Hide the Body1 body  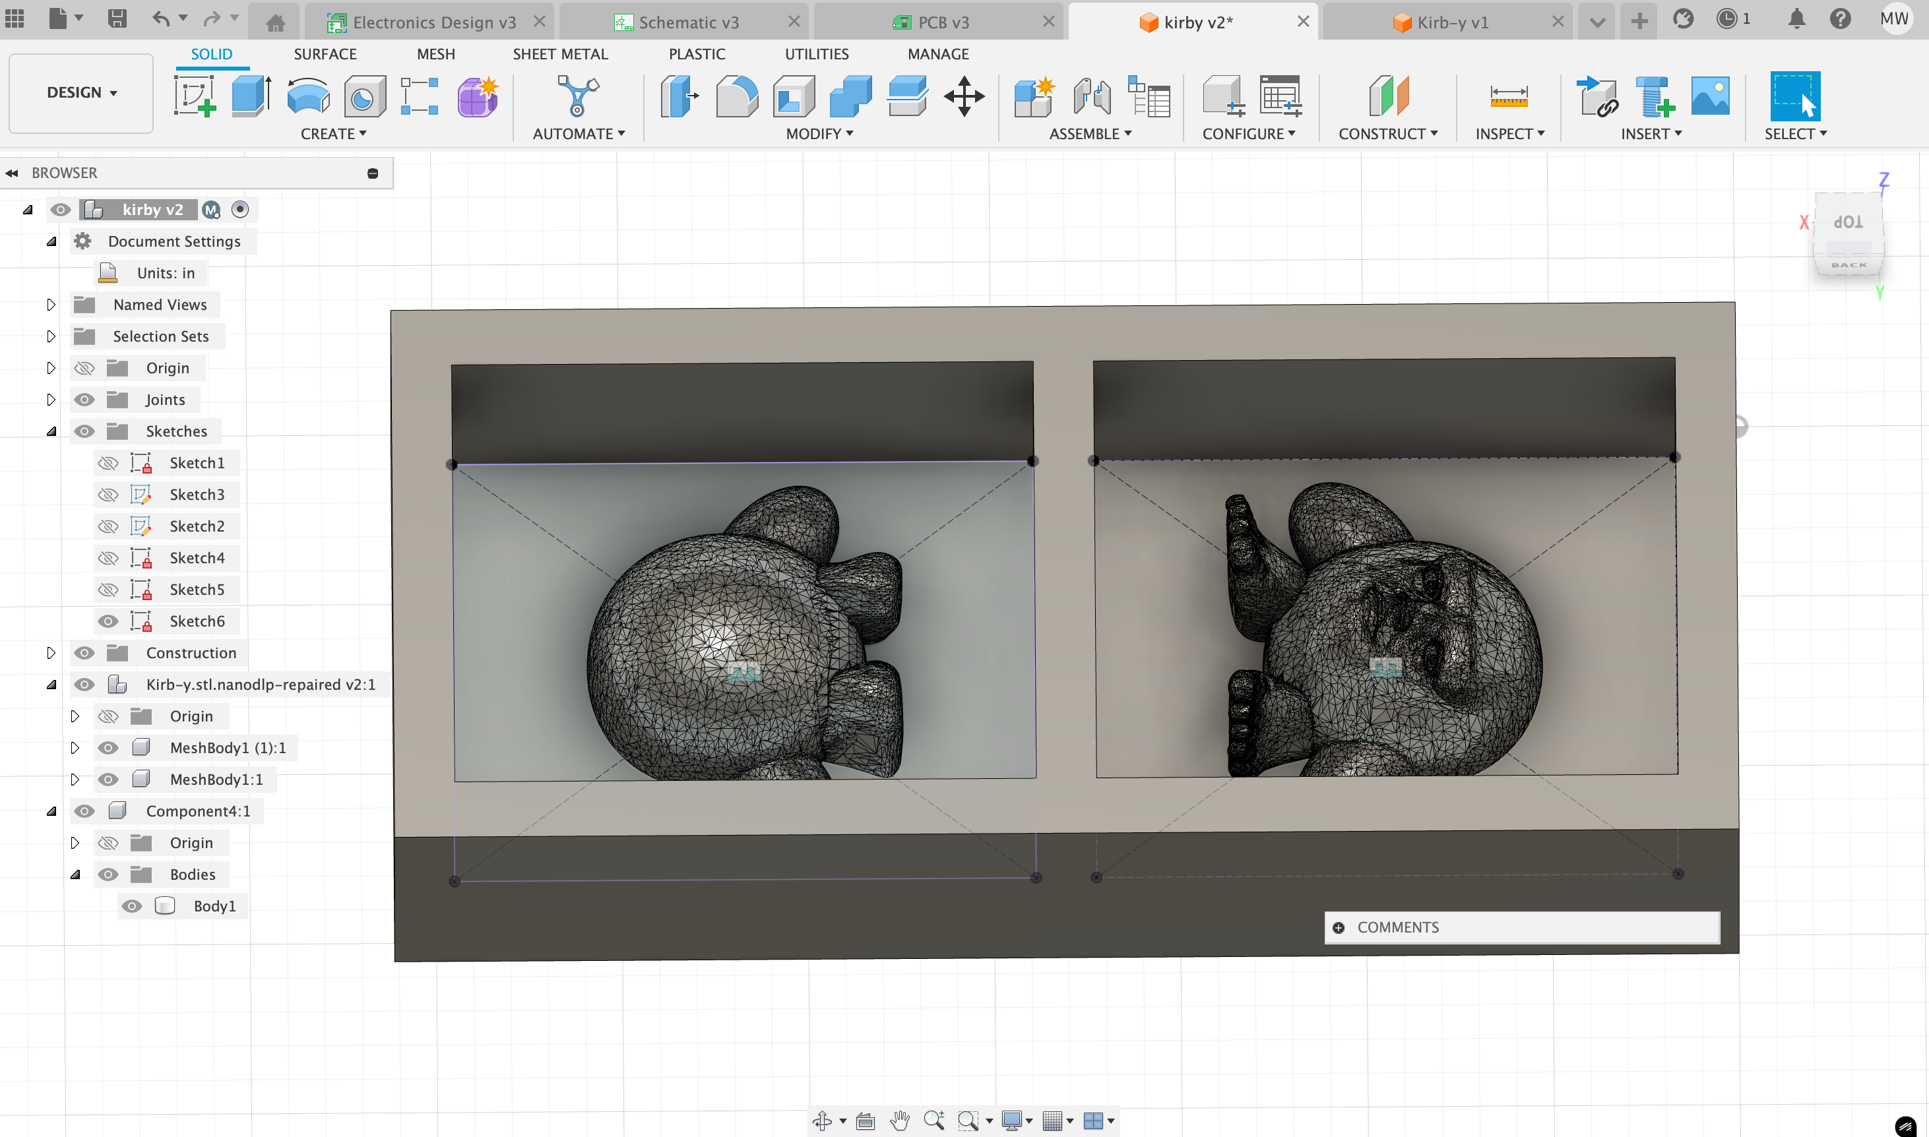click(132, 906)
